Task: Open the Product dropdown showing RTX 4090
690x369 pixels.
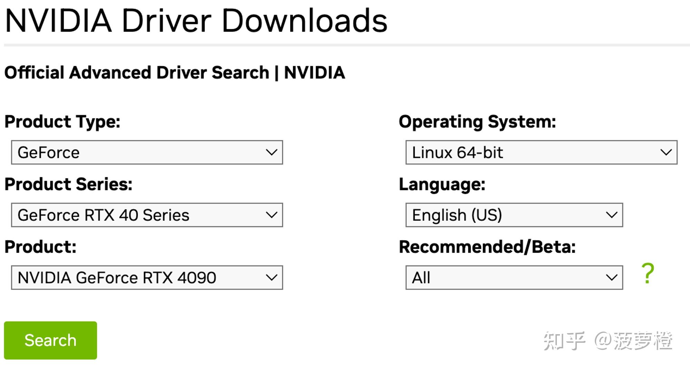Action: [x=147, y=278]
